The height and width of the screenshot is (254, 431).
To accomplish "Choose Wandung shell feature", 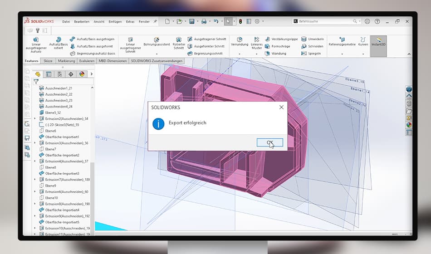I will click(x=275, y=54).
